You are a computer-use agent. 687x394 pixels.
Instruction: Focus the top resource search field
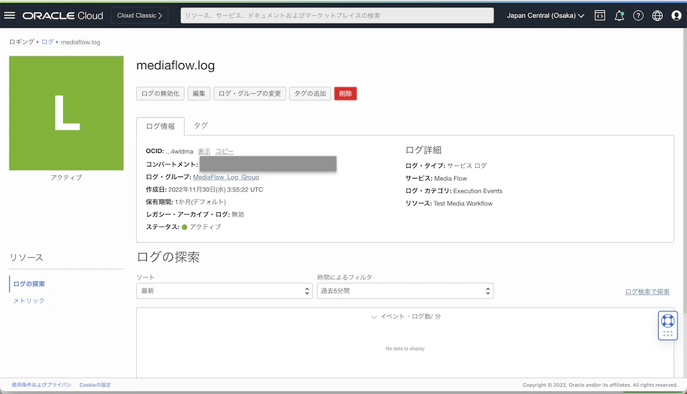[x=337, y=15]
